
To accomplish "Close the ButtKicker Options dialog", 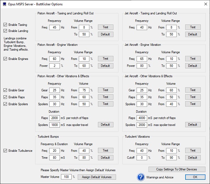I will [206, 4].
